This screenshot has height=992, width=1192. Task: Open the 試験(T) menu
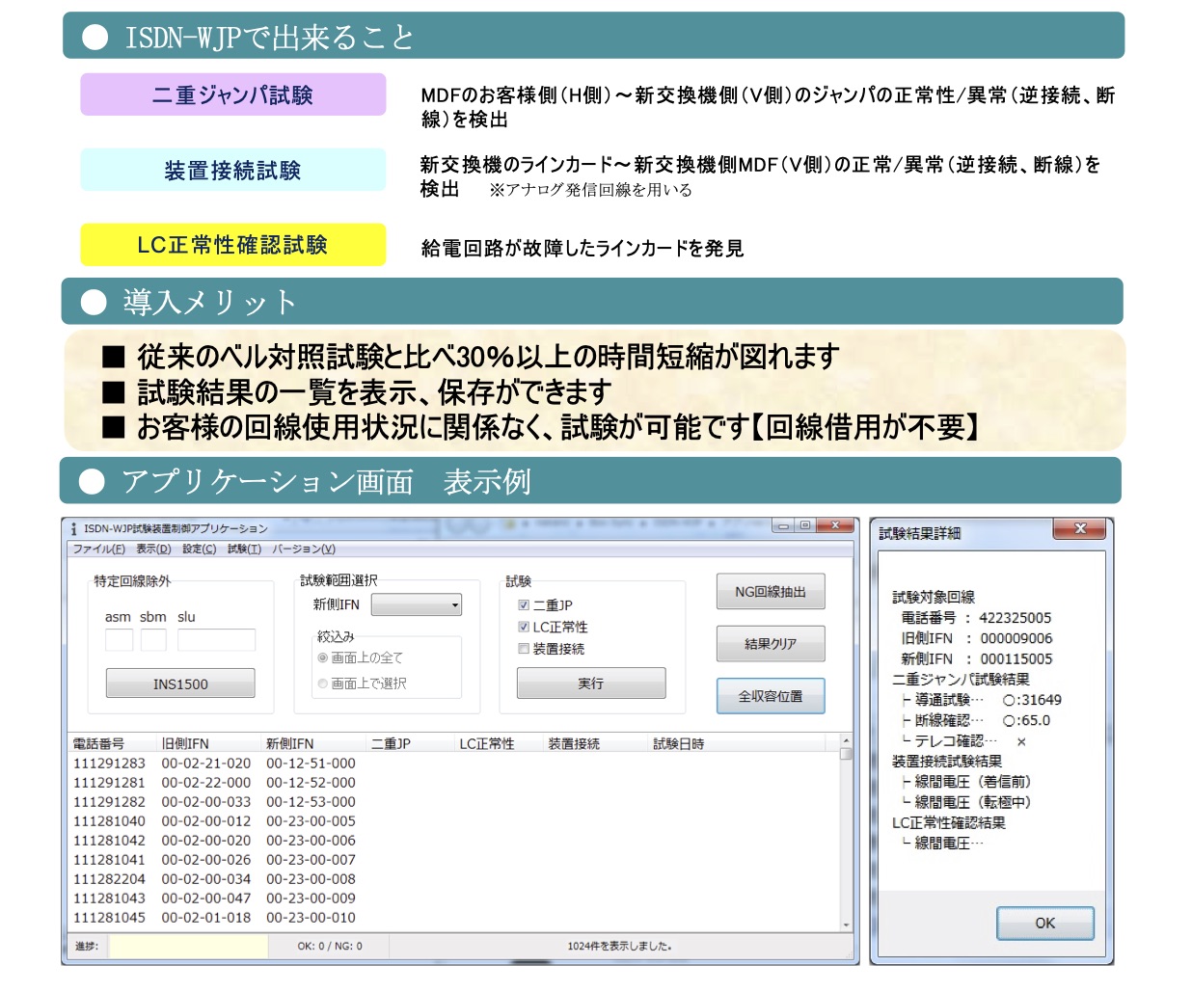pos(244,549)
